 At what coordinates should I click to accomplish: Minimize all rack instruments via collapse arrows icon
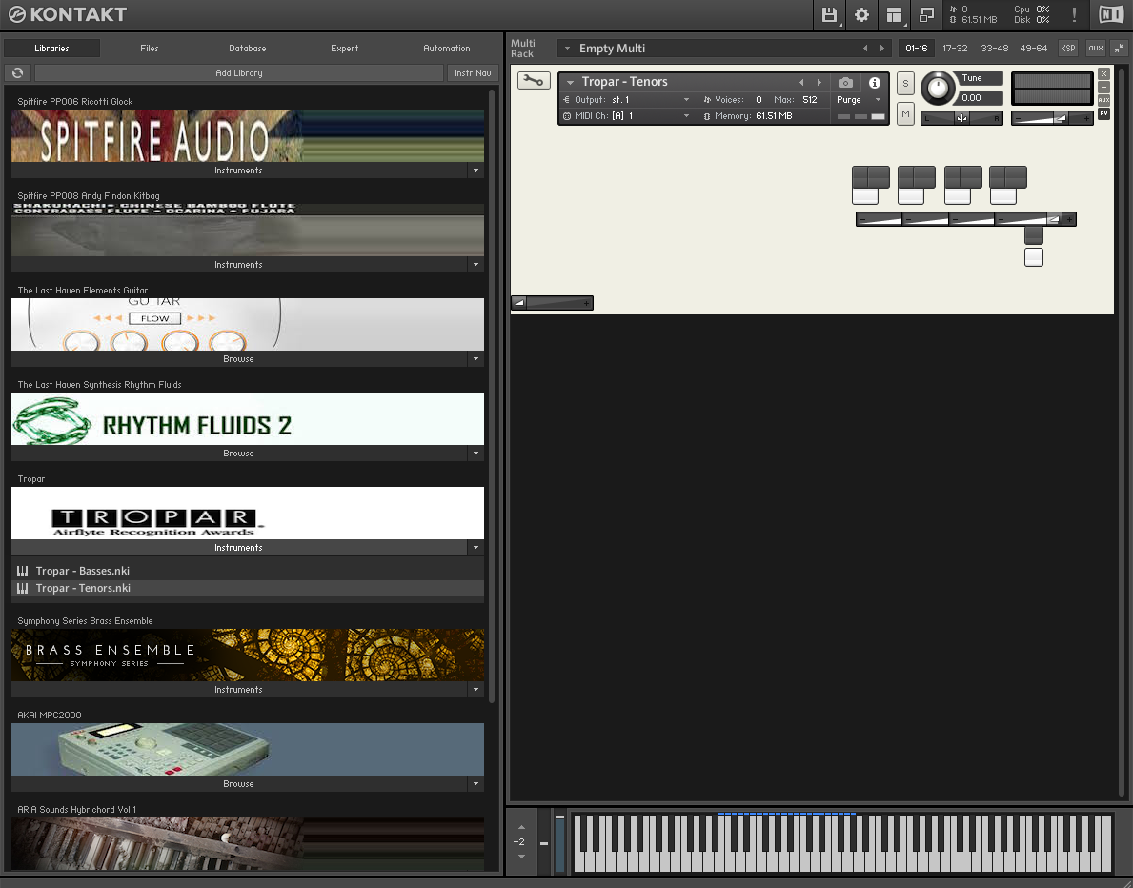point(1119,49)
